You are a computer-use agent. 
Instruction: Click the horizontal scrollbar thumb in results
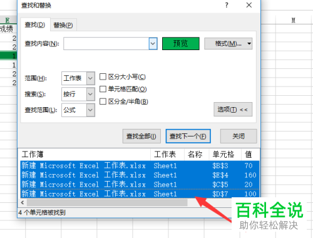[107, 202]
